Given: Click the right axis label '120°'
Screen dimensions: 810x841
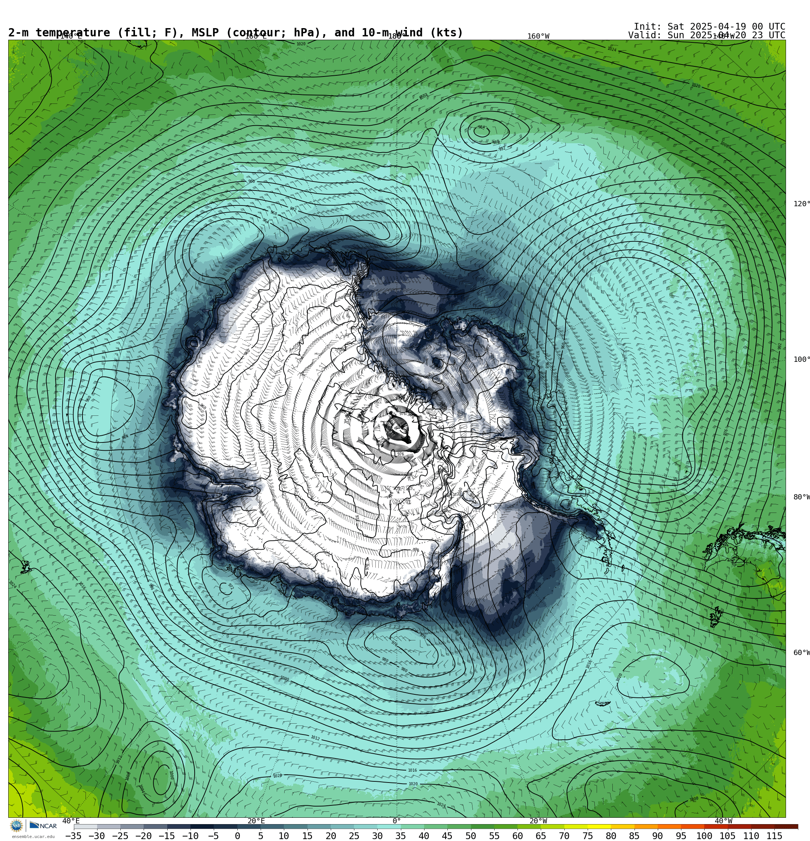Looking at the screenshot, I should [x=801, y=204].
